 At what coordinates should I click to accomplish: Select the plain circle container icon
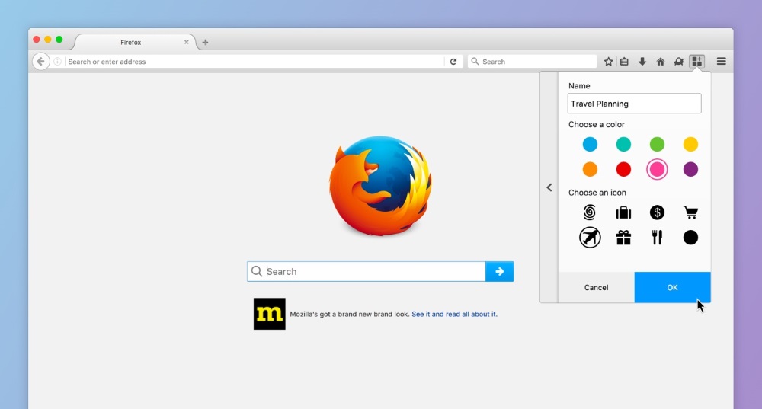click(690, 238)
